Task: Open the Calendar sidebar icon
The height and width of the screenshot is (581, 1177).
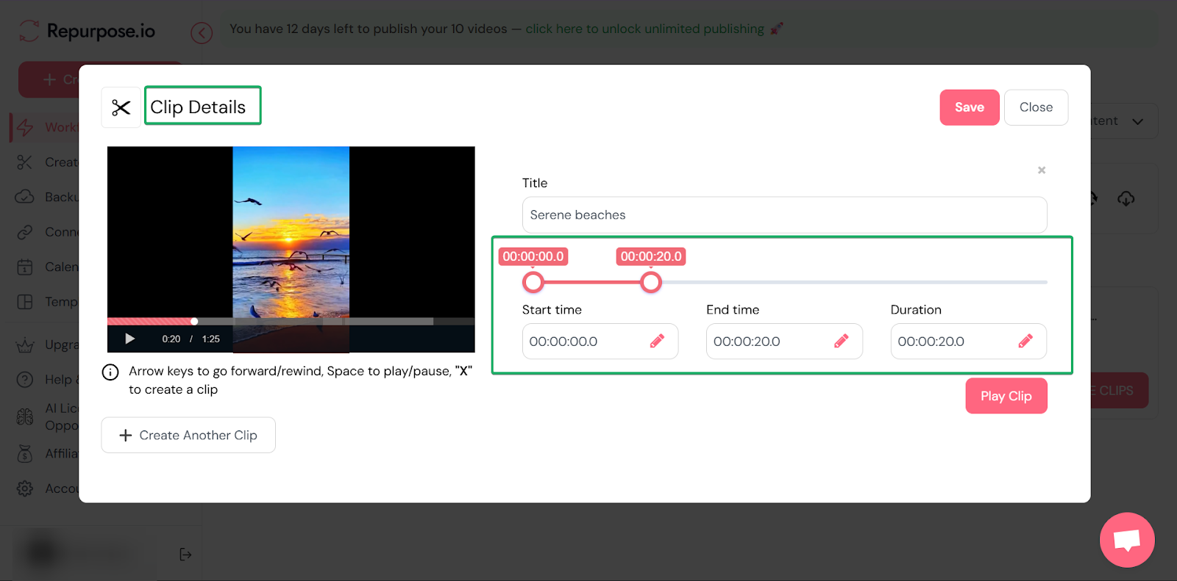Action: [25, 267]
